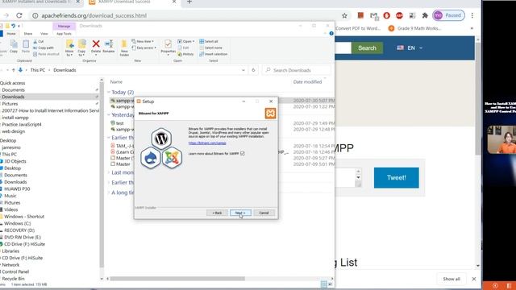The height and width of the screenshot is (290, 516).
Task: Open a new Chrome tab
Action: click(x=189, y=2)
